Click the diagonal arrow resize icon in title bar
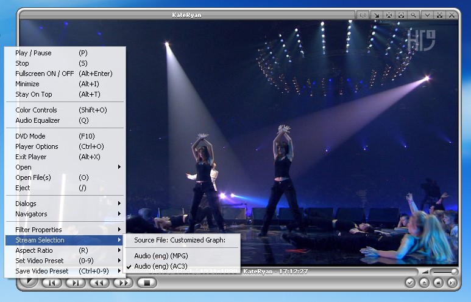 click(377, 15)
